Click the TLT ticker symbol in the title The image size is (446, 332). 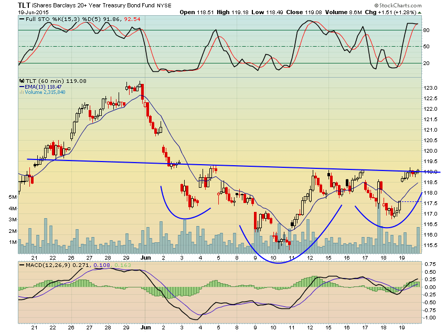(24, 5)
